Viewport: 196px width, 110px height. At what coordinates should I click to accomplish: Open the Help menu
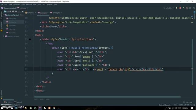pyautogui.click(x=55, y=5)
